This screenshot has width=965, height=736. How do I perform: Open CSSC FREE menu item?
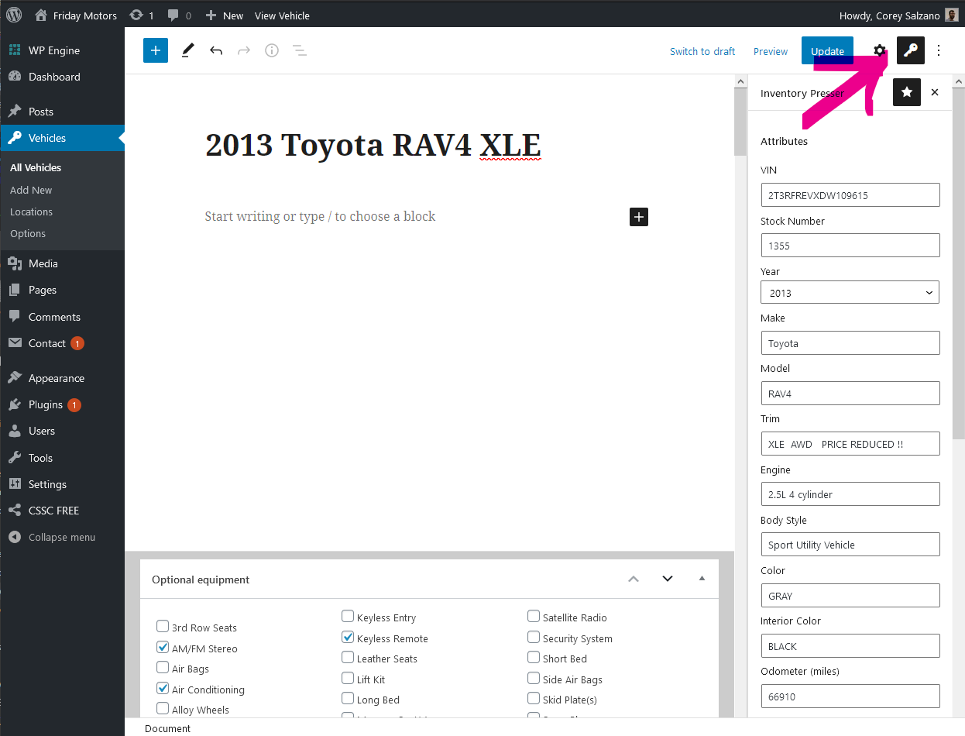click(62, 511)
